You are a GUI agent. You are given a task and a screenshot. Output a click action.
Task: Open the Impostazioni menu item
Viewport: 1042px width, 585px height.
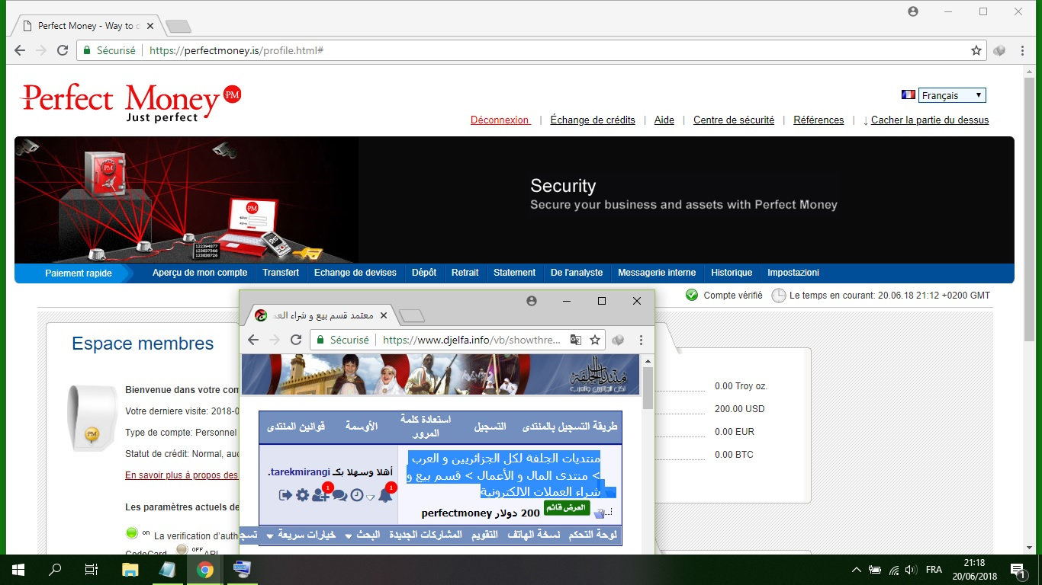[793, 273]
